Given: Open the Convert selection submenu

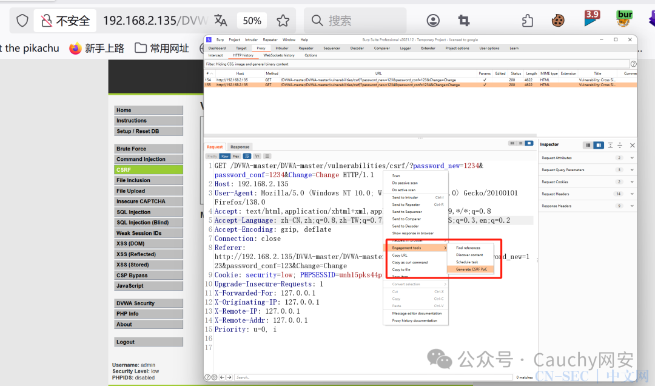Looking at the screenshot, I should tap(415, 285).
